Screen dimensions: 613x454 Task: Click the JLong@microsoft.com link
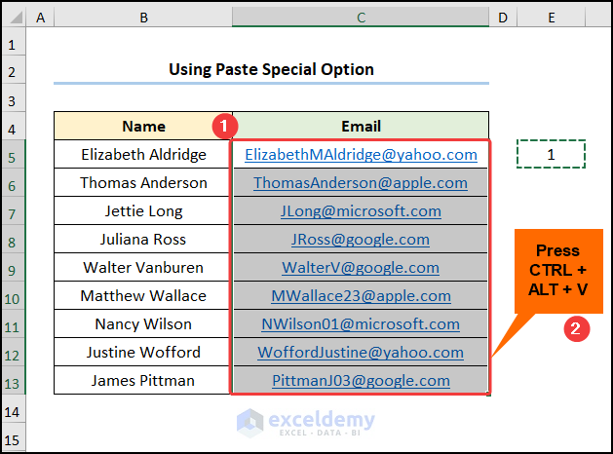361,210
